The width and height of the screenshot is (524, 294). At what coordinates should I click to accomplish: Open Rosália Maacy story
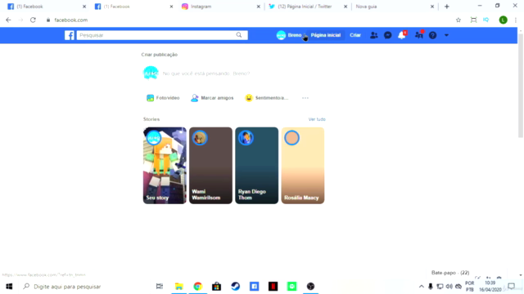click(x=303, y=165)
